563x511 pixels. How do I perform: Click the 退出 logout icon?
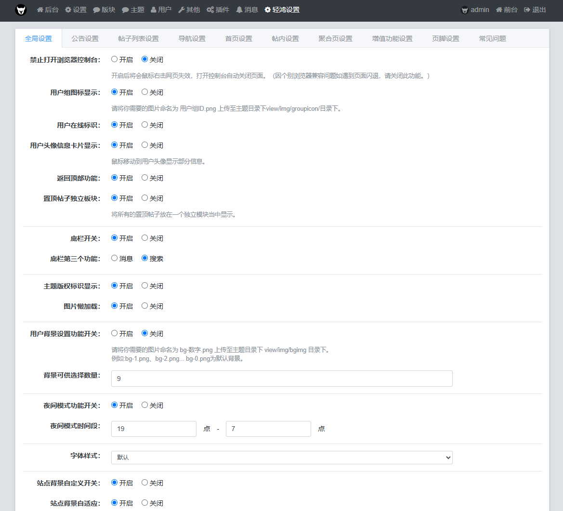[535, 10]
